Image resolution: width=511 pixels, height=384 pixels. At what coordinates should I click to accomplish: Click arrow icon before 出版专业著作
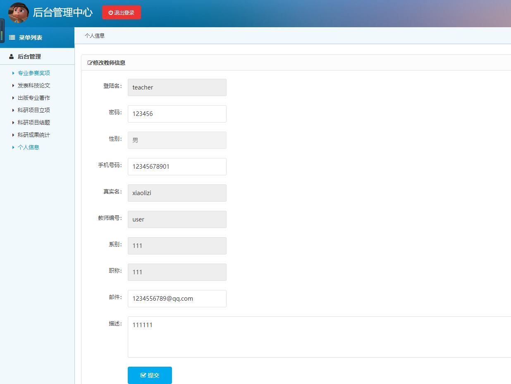(13, 98)
